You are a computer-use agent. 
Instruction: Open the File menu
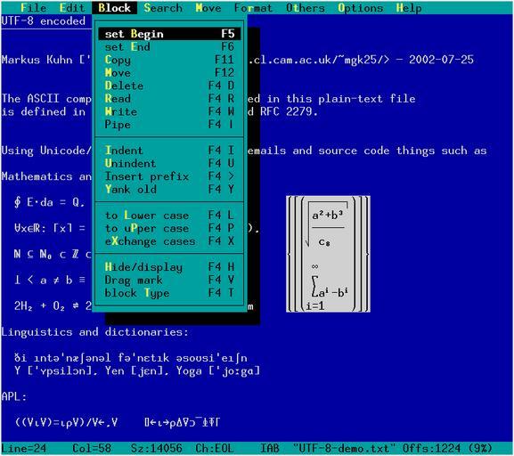point(34,7)
